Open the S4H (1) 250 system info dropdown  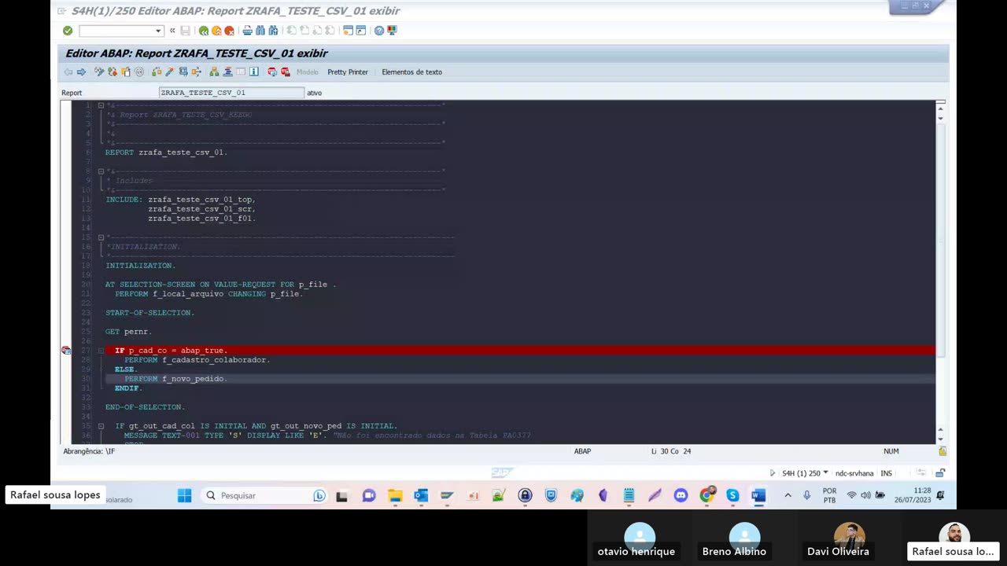click(x=825, y=473)
